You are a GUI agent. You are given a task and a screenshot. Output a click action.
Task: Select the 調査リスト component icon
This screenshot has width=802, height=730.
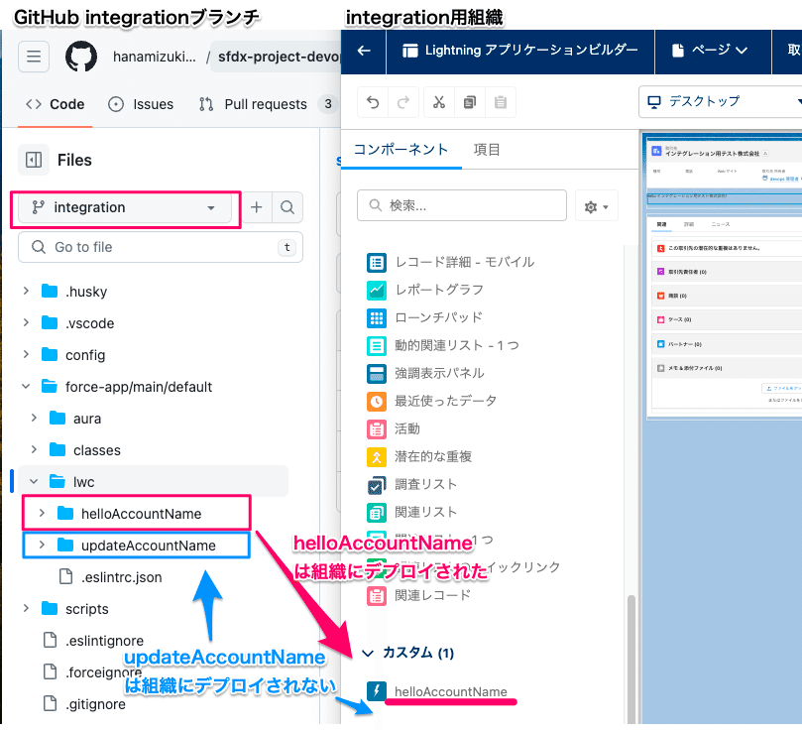coord(377,485)
